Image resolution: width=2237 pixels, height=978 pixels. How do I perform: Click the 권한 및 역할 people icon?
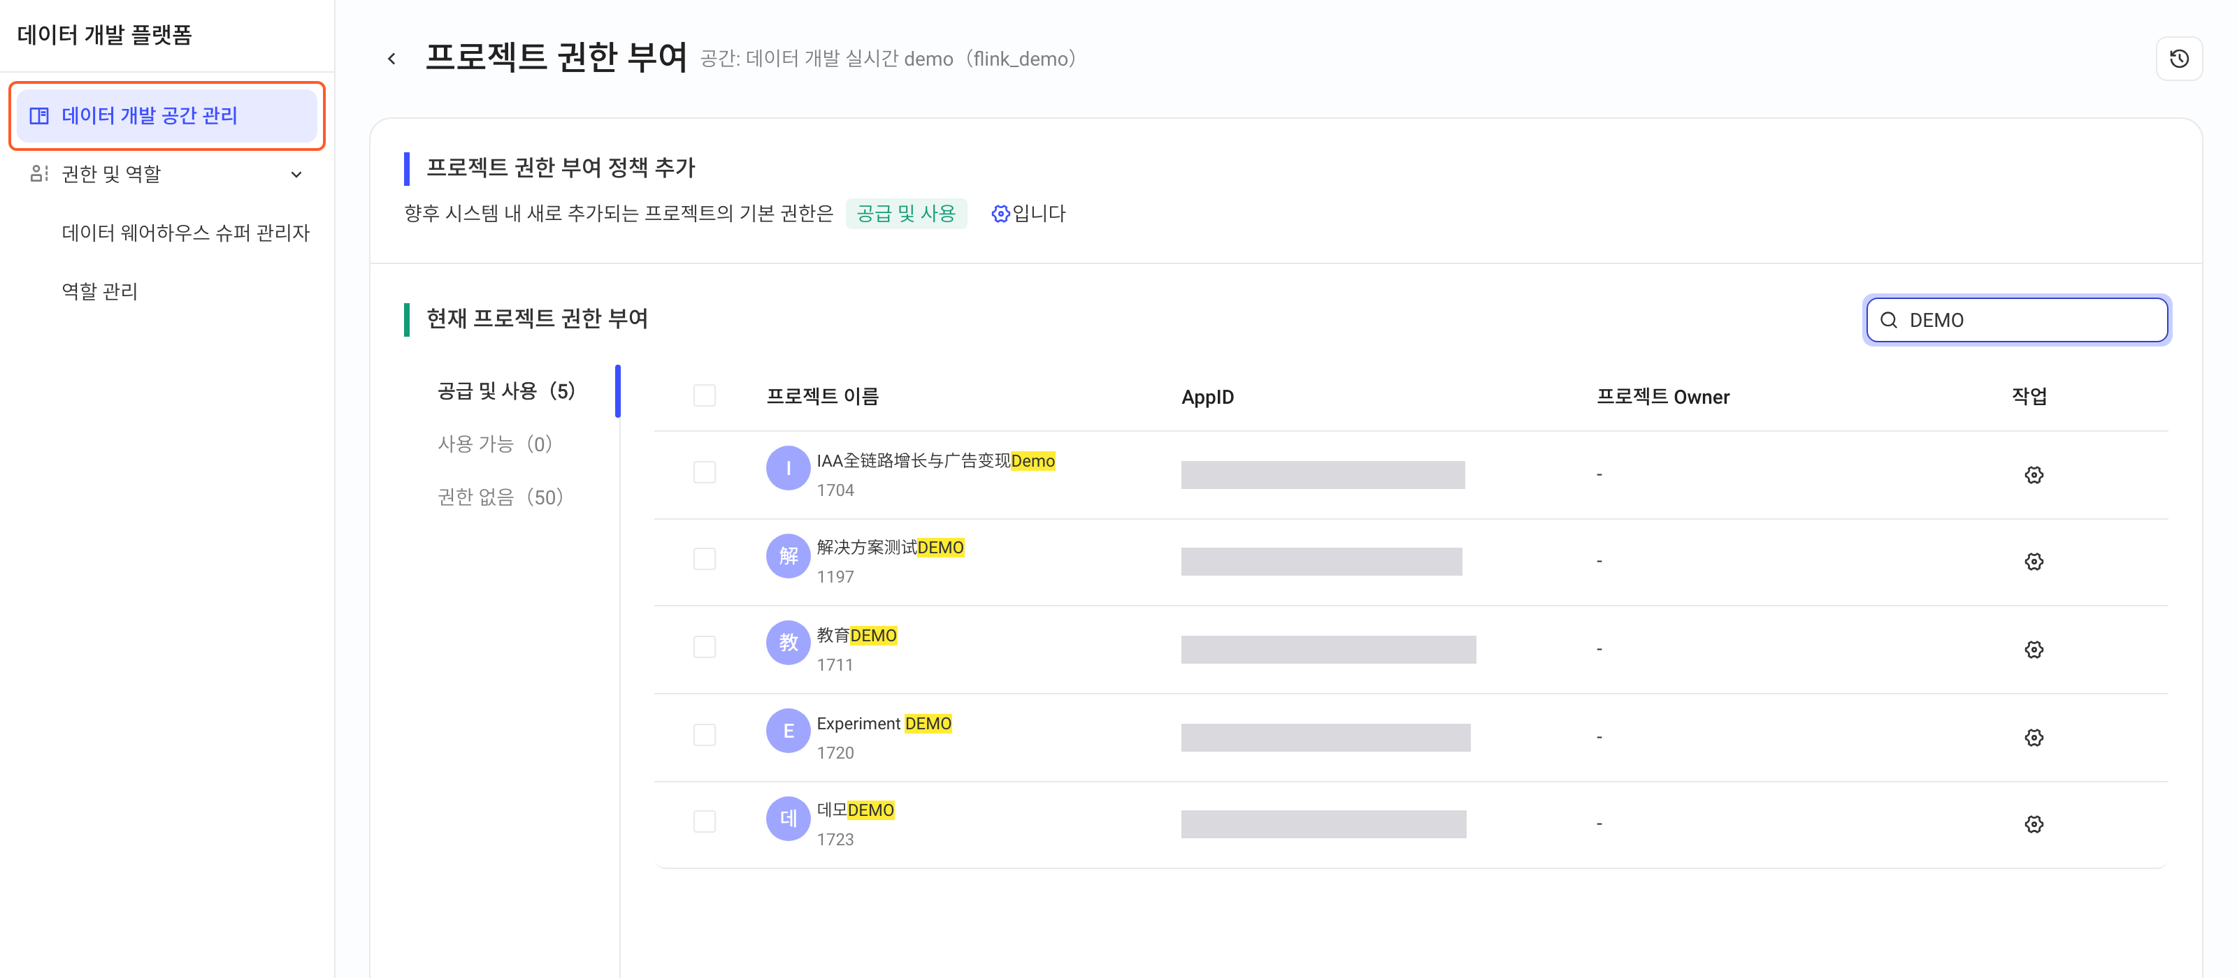pos(38,173)
